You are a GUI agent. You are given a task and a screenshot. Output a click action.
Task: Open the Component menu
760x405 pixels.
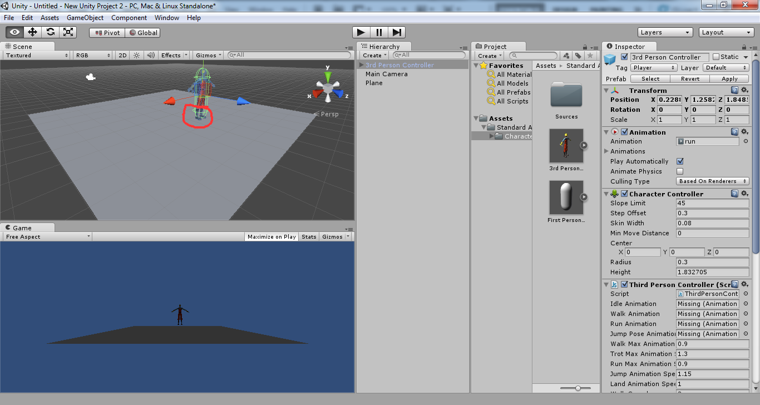(x=129, y=18)
